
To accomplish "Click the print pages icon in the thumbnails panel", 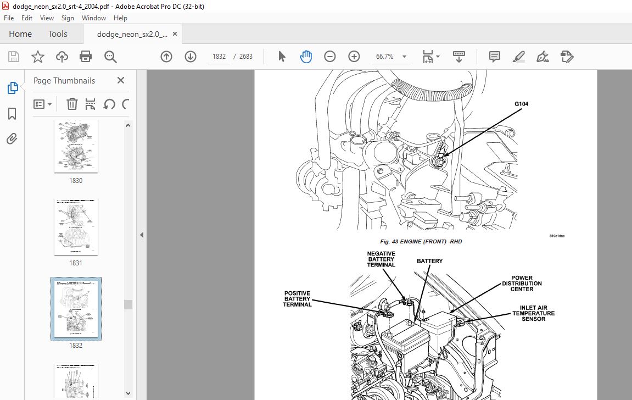I will 90,104.
